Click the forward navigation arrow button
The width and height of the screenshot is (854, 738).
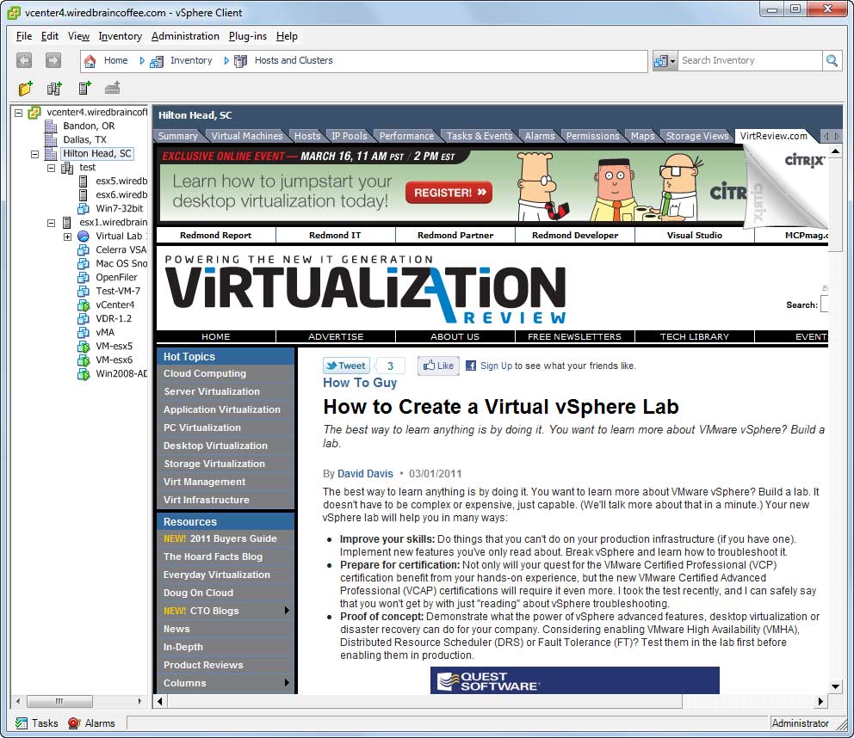pos(53,60)
